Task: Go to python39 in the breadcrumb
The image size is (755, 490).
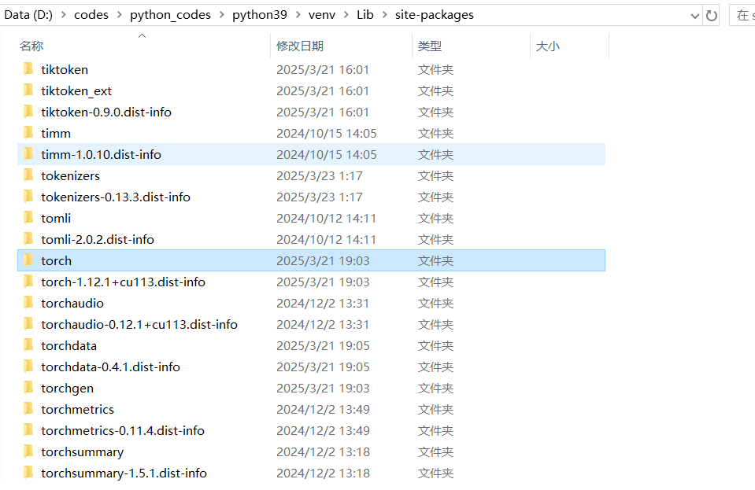Action: (x=260, y=15)
